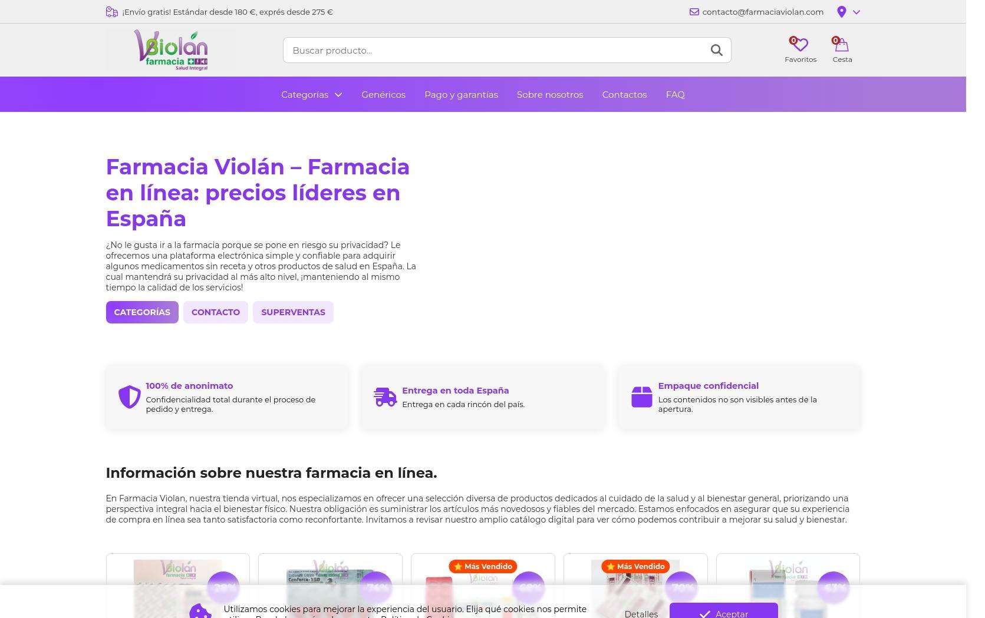Screen dimensions: 985x618
Task: Open the first product card thumbnail
Action: click(177, 589)
